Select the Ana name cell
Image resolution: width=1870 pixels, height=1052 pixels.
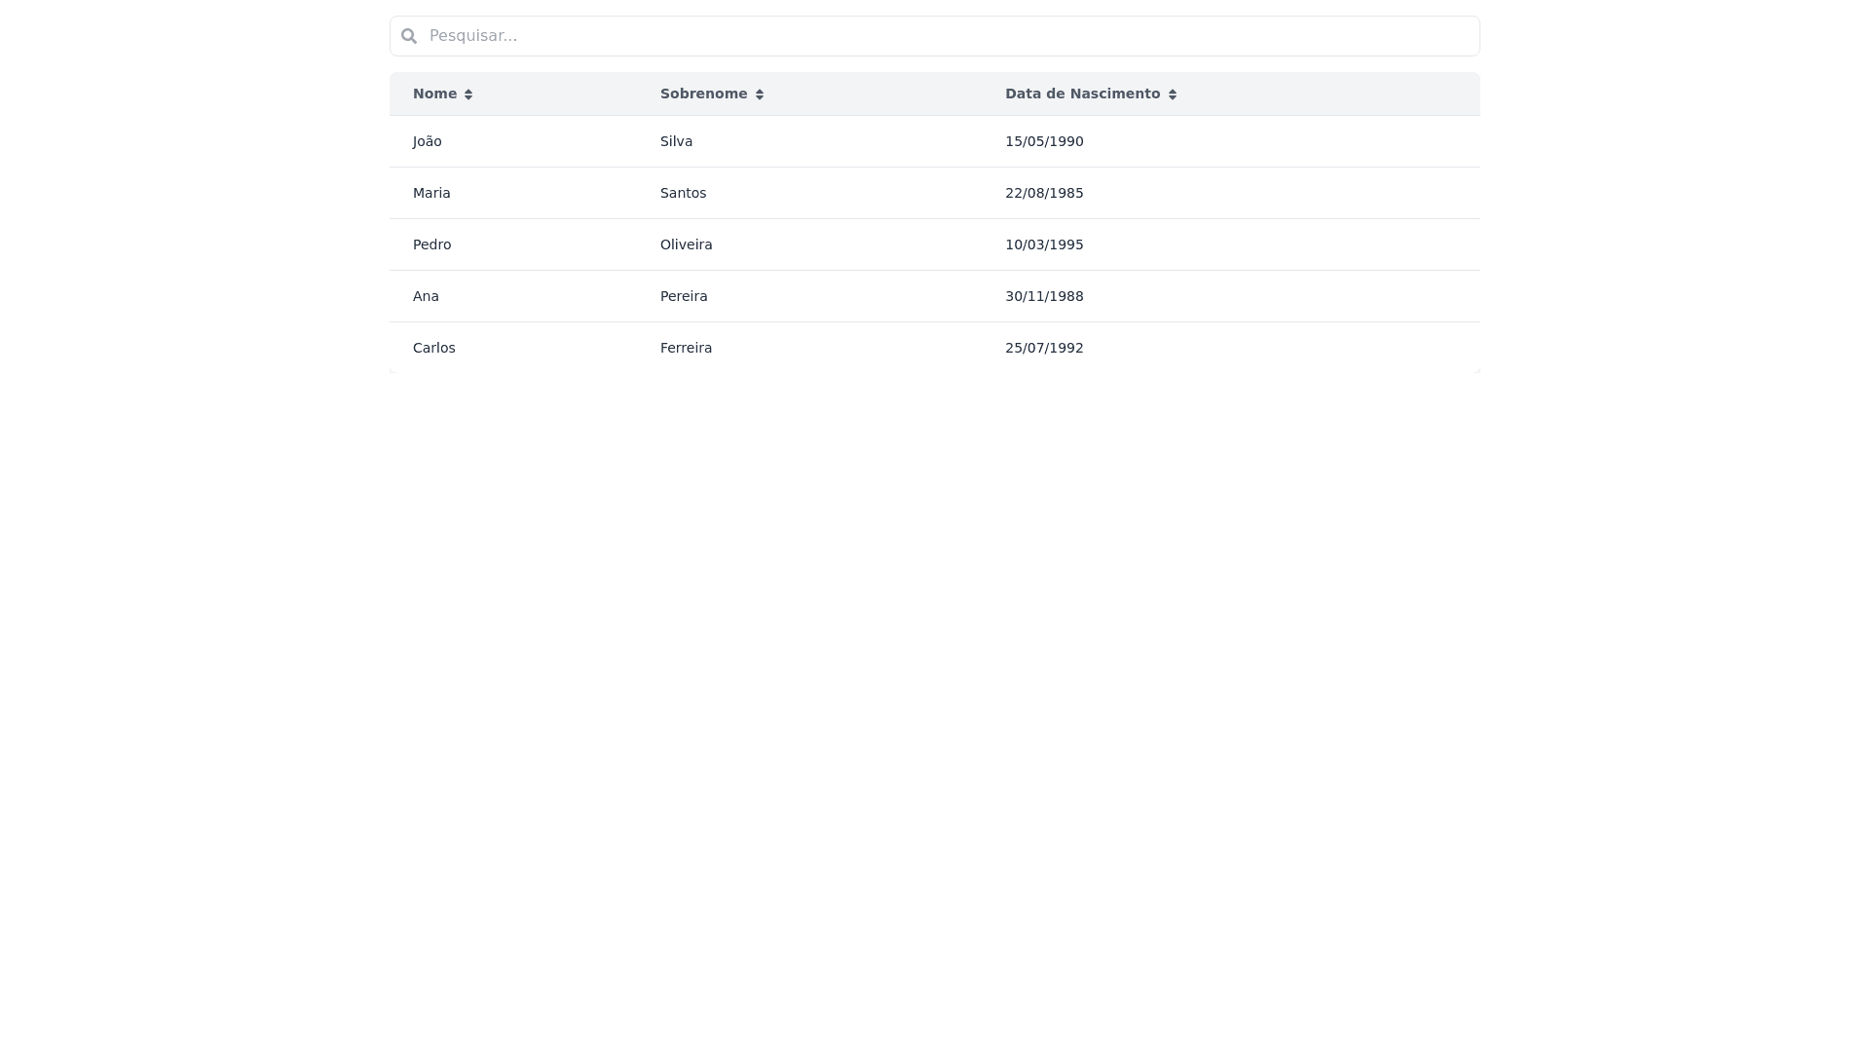426,296
